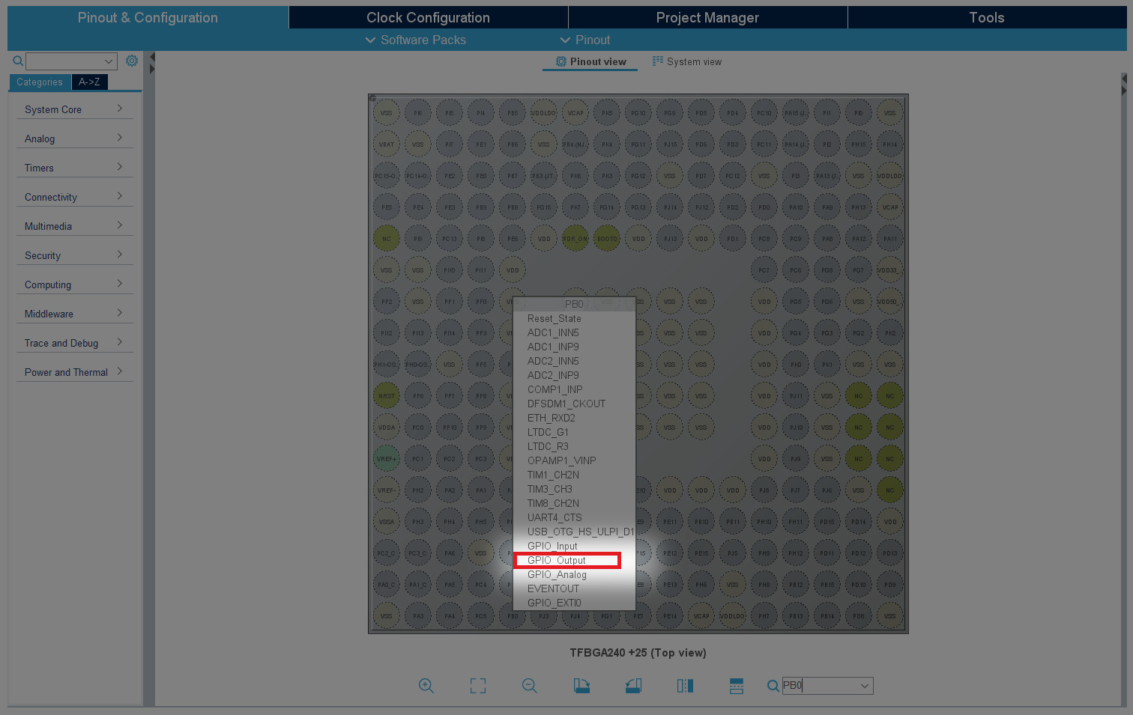Select the PA9 pin
This screenshot has width=1133, height=715.
(827, 207)
